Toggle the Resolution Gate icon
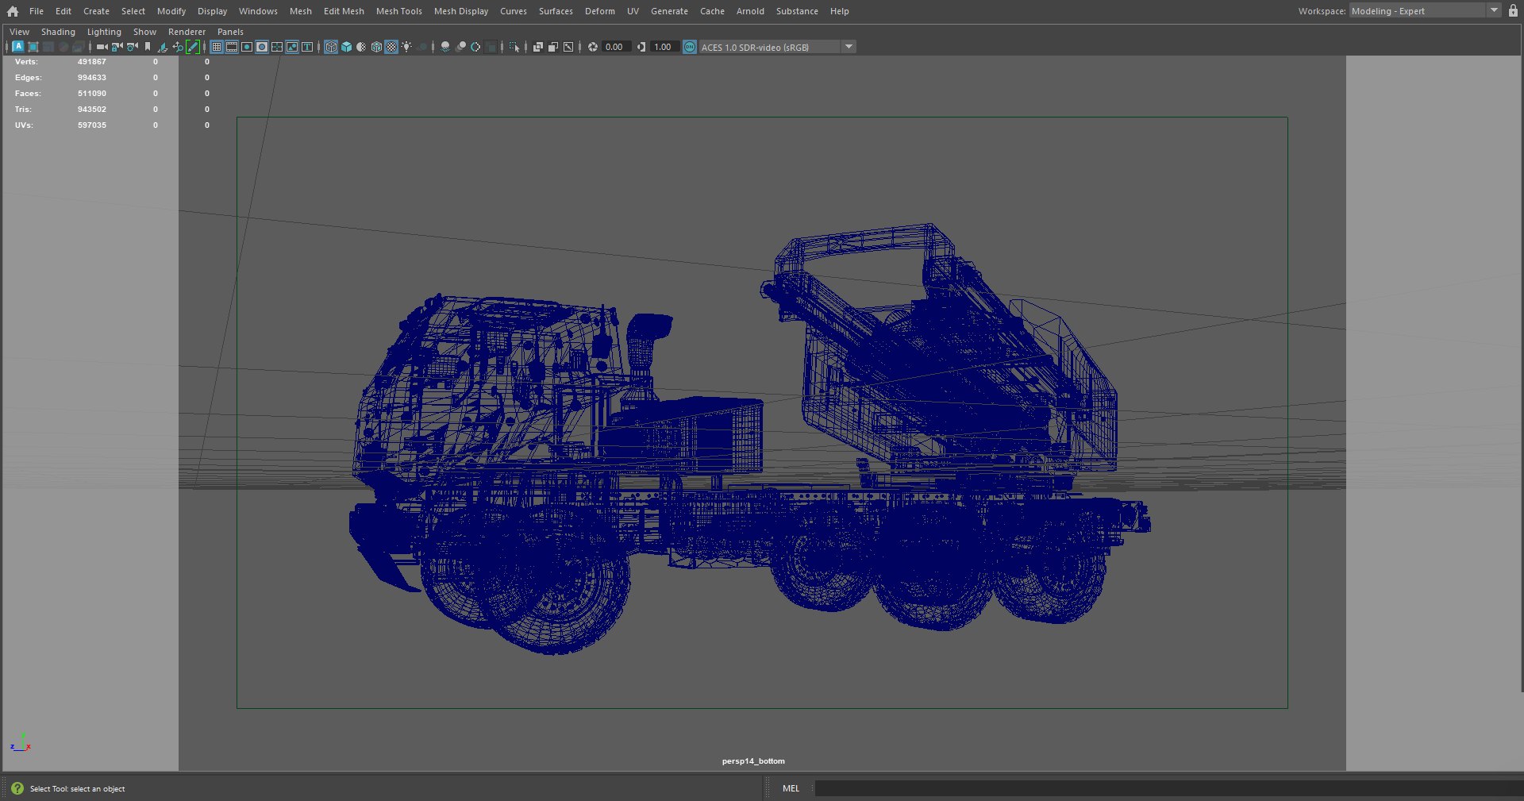The image size is (1524, 801). (246, 47)
